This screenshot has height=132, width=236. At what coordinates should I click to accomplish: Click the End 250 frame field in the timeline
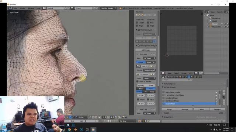click(x=77, y=121)
